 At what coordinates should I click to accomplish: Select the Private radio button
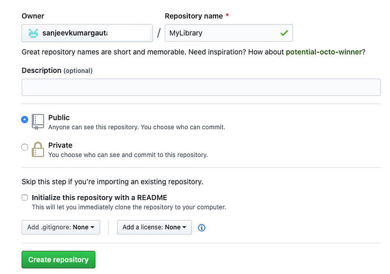tap(25, 147)
